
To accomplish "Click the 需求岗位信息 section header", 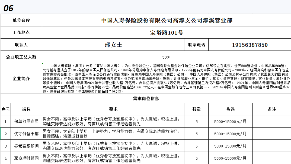I will (x=146, y=99).
